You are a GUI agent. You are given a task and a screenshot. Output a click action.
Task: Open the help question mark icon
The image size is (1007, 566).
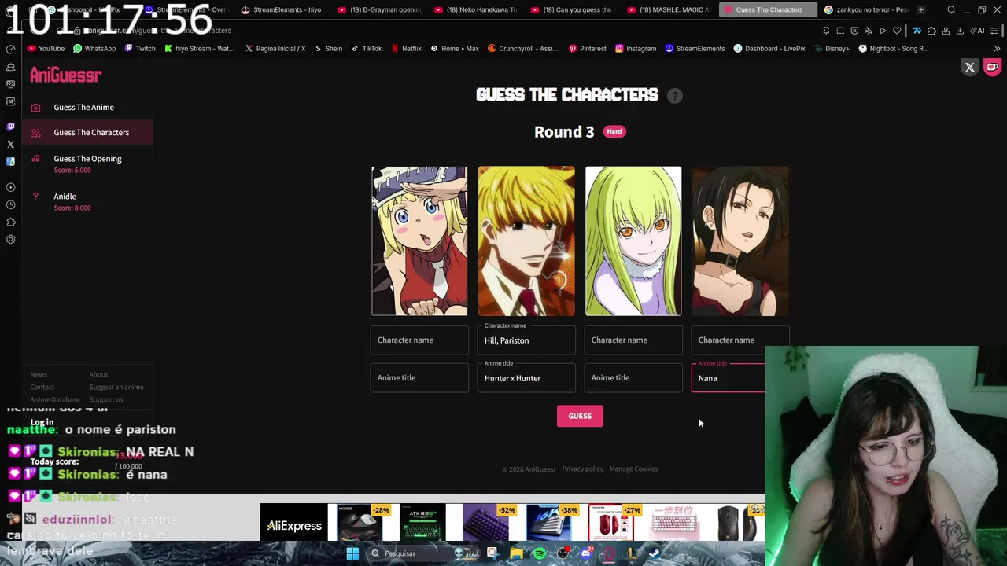point(675,96)
